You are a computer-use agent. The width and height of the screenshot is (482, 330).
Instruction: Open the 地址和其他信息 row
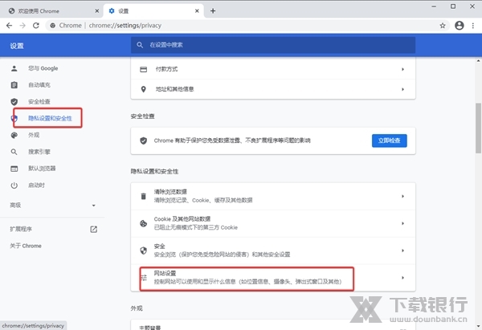(273, 89)
